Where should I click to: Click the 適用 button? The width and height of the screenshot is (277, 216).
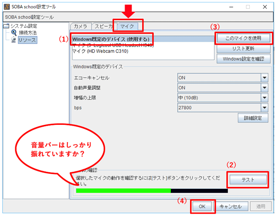261,206
